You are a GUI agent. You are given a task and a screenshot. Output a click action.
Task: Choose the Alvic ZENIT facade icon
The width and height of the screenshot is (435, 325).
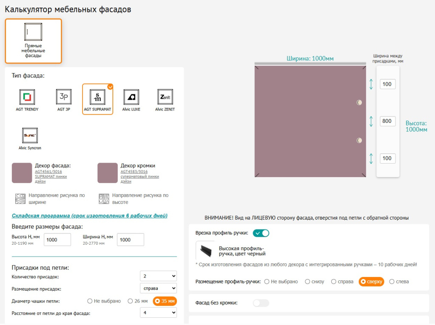click(x=165, y=97)
